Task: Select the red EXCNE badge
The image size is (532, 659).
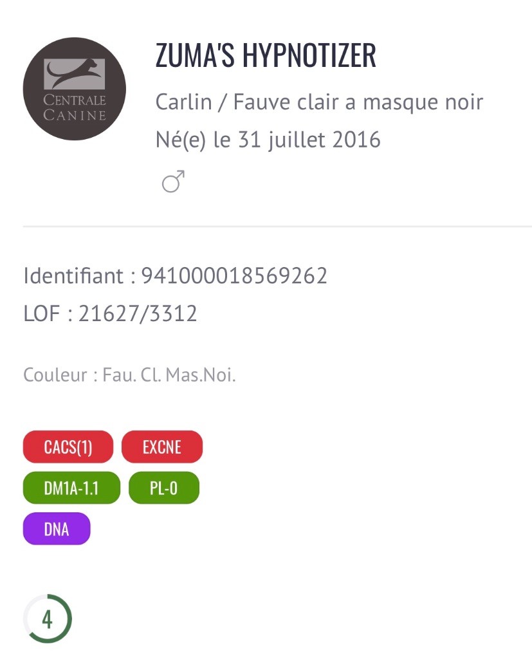Action: tap(162, 447)
